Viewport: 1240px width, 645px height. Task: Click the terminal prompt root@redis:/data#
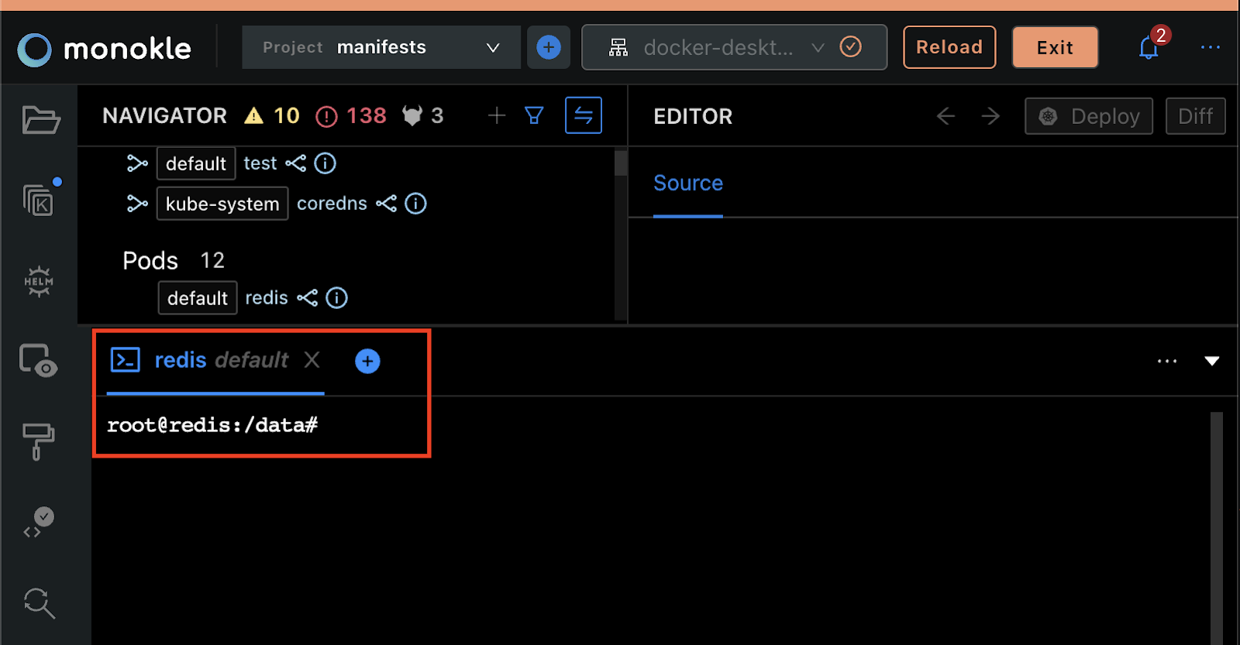click(x=212, y=425)
